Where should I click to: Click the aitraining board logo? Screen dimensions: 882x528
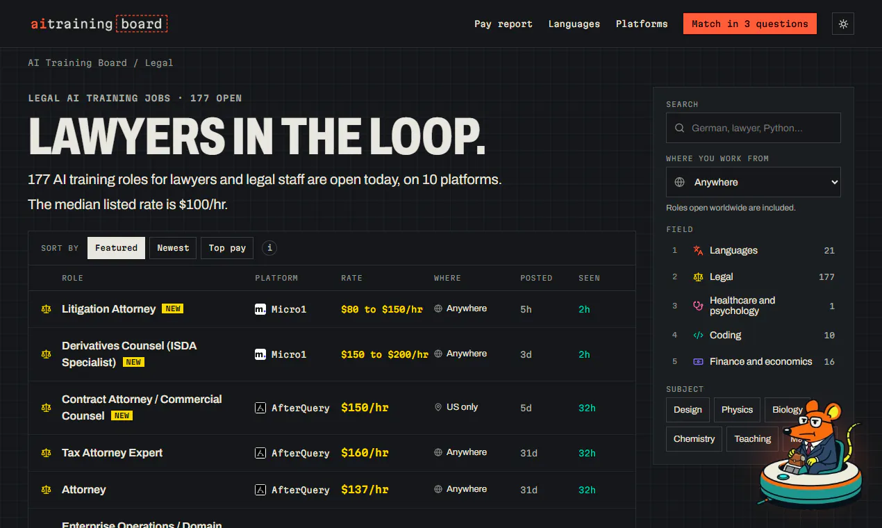click(x=99, y=24)
